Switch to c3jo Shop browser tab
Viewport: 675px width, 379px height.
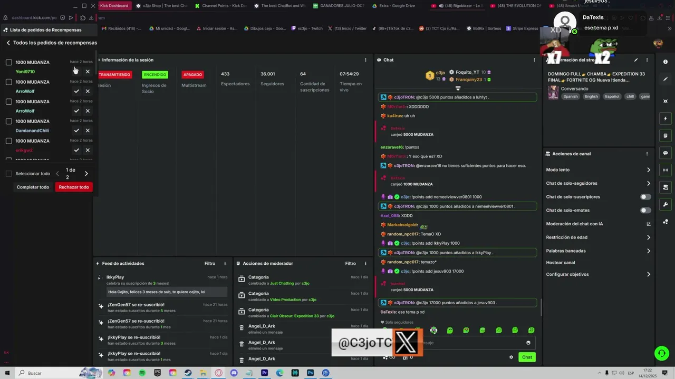pos(161,6)
